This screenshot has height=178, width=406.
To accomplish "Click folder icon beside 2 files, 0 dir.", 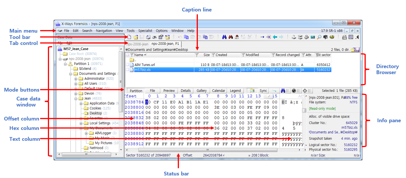I will [353, 50].
